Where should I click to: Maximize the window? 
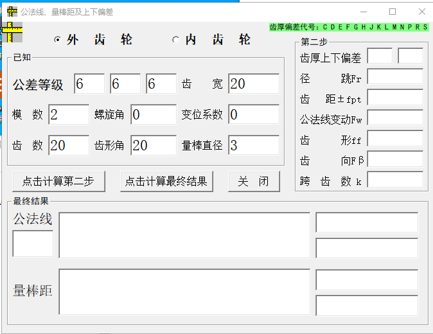click(x=393, y=12)
